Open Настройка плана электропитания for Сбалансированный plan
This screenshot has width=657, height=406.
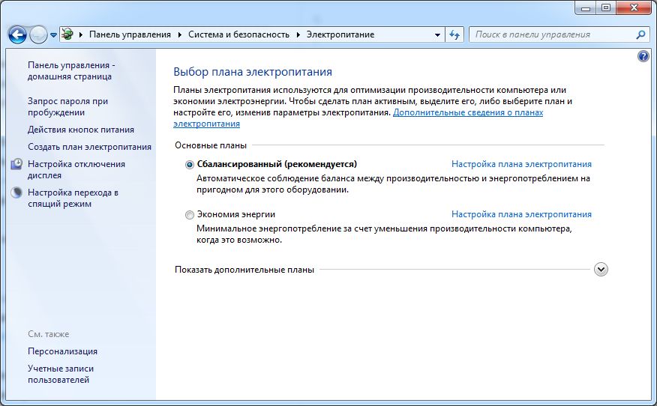tap(521, 164)
